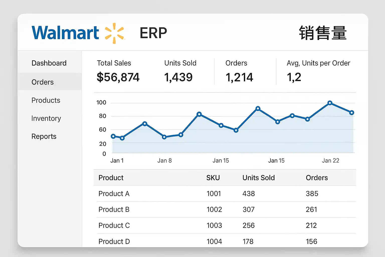This screenshot has height=257, width=385.
Task: Click the 1,439 units sold value
Action: 178,77
